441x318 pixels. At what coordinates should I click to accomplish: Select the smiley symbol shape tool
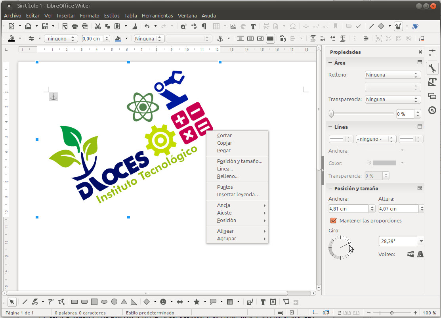click(163, 302)
